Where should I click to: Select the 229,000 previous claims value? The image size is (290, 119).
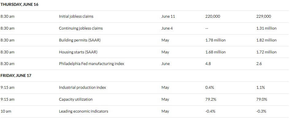pos(264,16)
